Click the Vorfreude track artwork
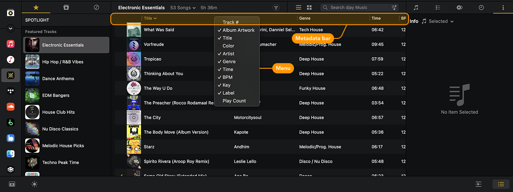The height and width of the screenshot is (192, 513). click(x=134, y=44)
